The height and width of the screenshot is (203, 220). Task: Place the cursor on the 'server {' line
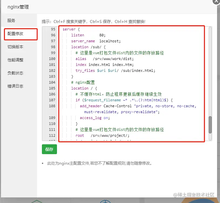[71, 30]
